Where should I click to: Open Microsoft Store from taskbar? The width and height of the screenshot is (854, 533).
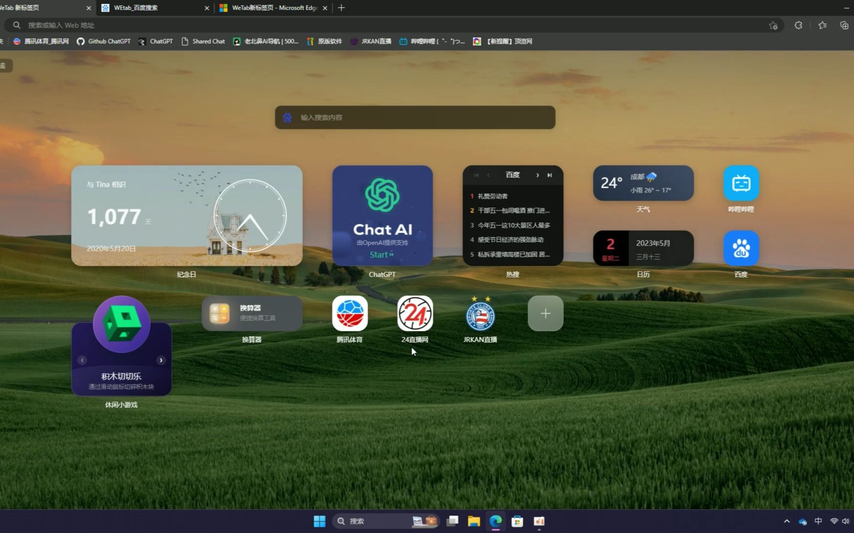coord(517,521)
